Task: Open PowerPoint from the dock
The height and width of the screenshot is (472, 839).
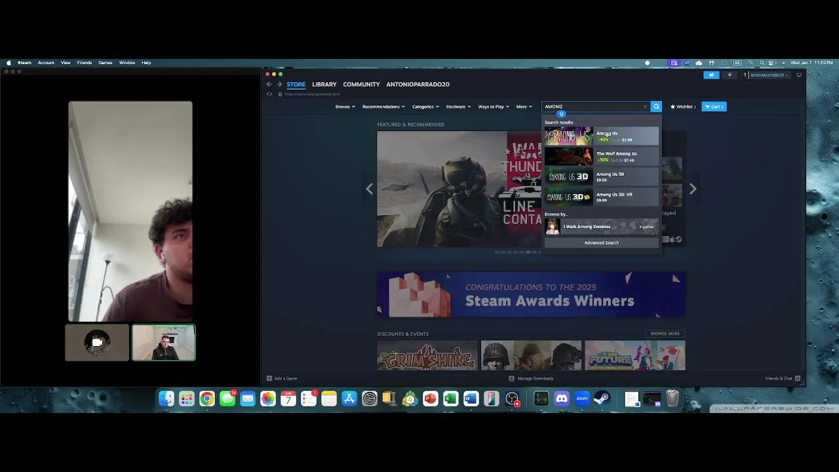Action: click(430, 399)
